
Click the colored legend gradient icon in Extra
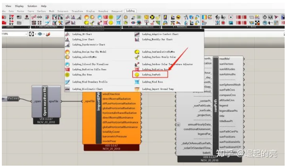pos(204,17)
